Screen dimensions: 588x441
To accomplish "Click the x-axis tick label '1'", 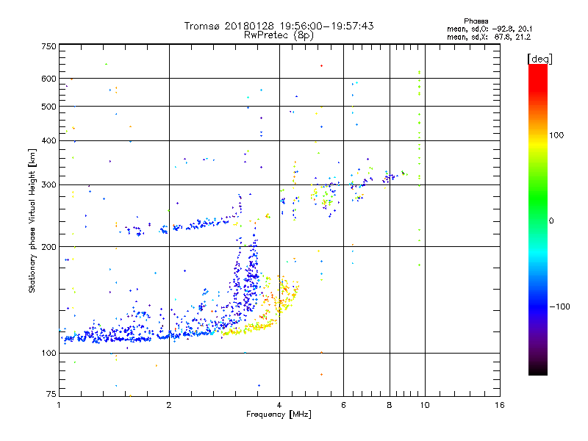I will (x=59, y=405).
